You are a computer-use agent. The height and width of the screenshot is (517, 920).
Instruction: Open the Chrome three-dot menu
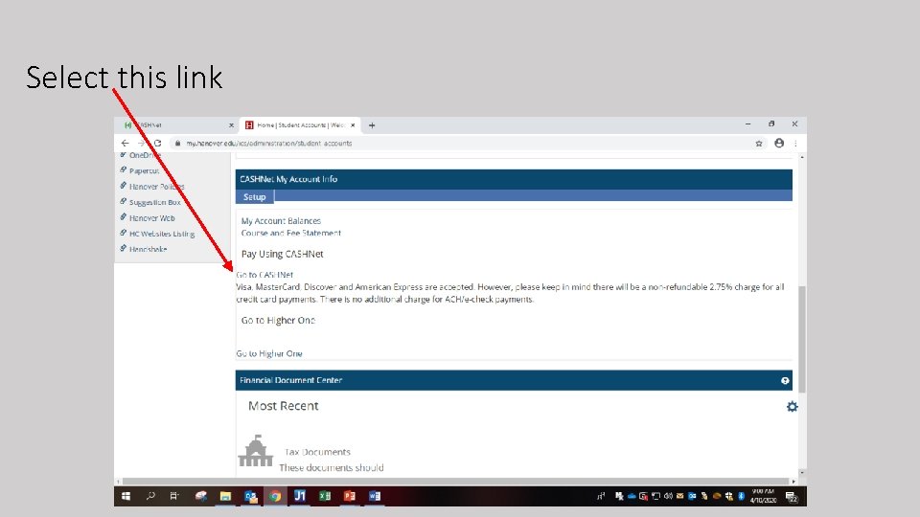(795, 143)
